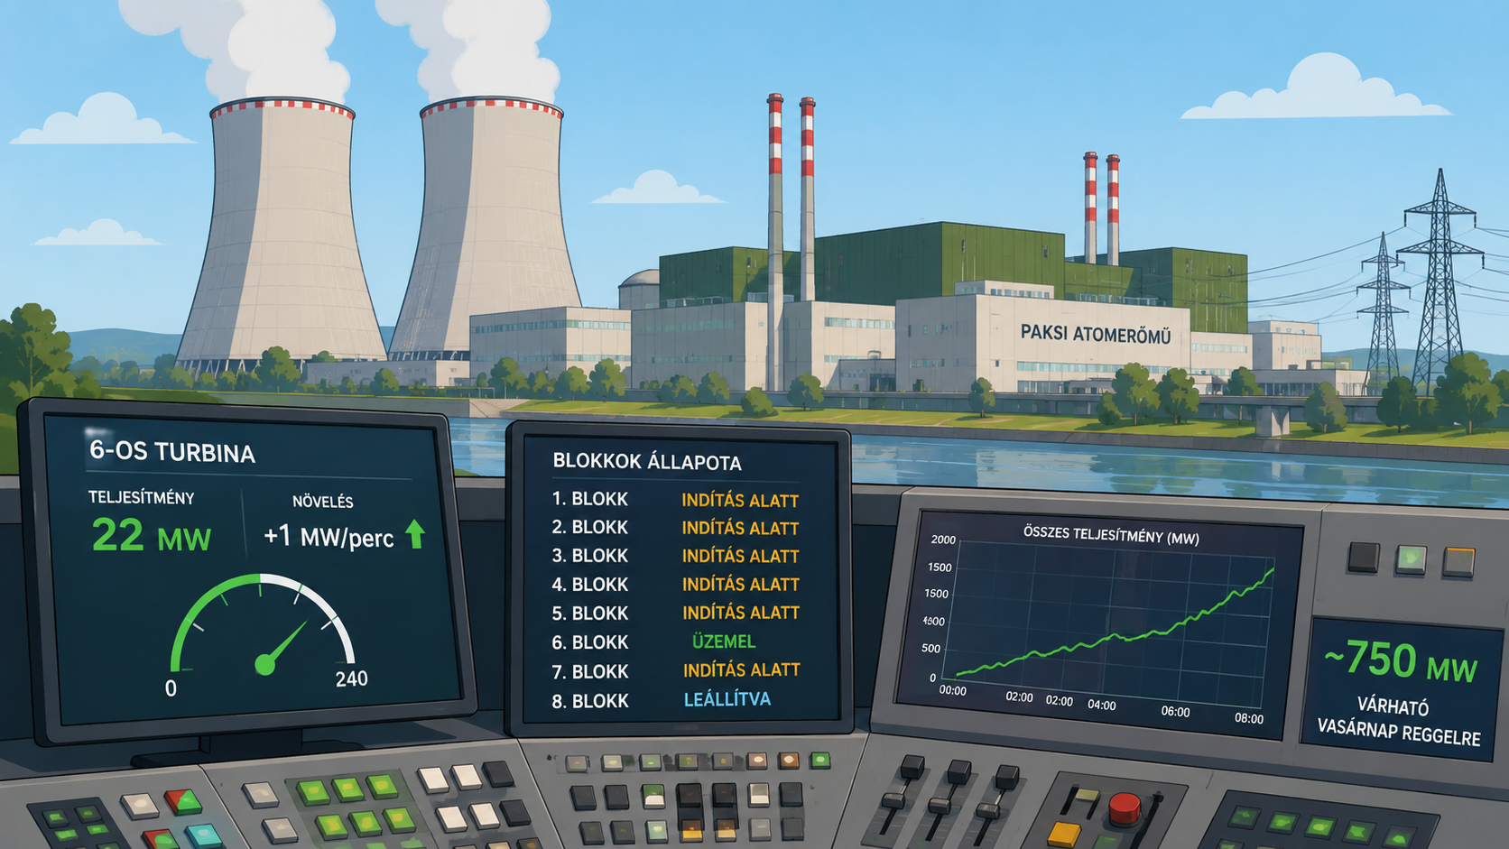Select the '4. BLOKK' row label

coord(589,585)
